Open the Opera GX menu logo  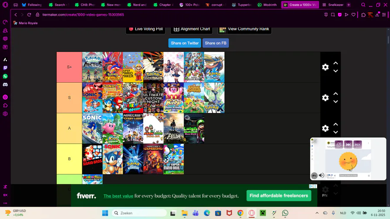(x=5, y=5)
